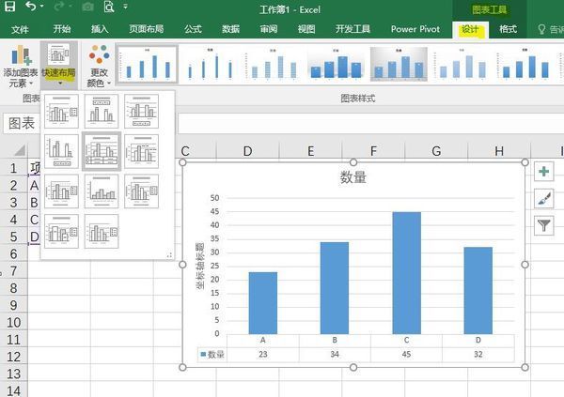The height and width of the screenshot is (397, 564).
Task: Apply second chart style with thin bars
Action: click(x=210, y=64)
